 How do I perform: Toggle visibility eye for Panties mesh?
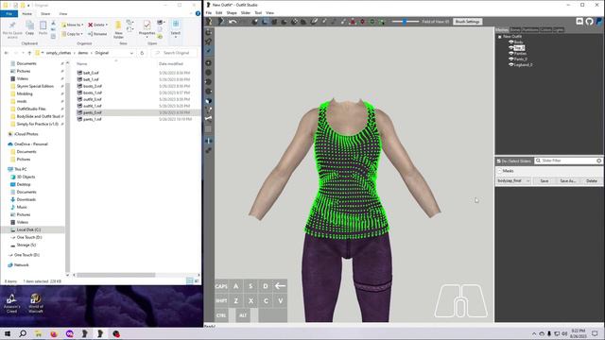pyautogui.click(x=510, y=54)
